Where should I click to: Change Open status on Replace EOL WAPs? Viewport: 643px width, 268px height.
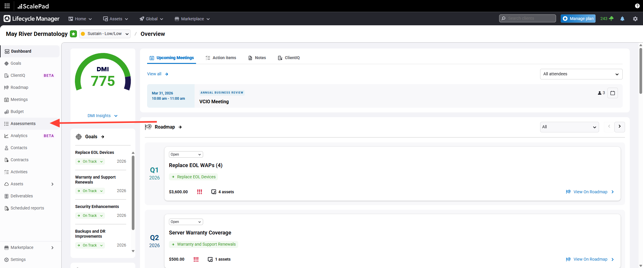click(x=186, y=154)
